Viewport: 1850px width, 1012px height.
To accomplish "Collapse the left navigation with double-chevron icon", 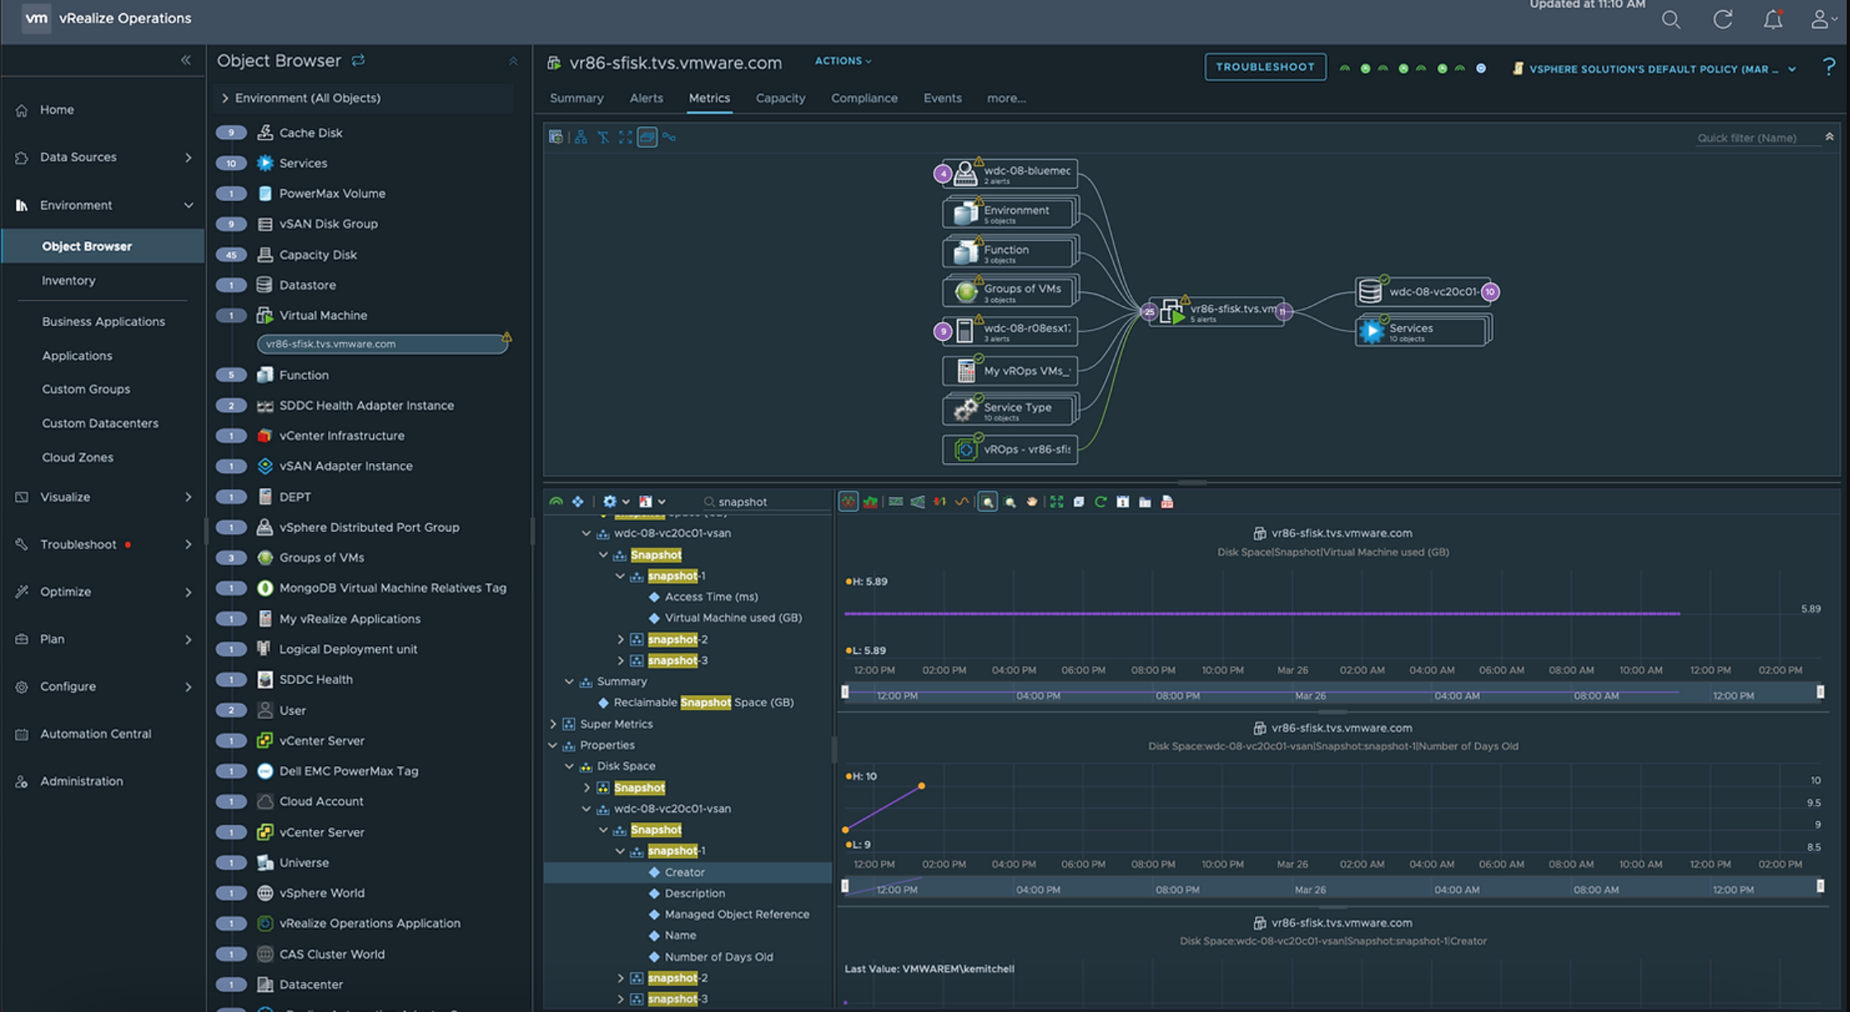I will 186,59.
